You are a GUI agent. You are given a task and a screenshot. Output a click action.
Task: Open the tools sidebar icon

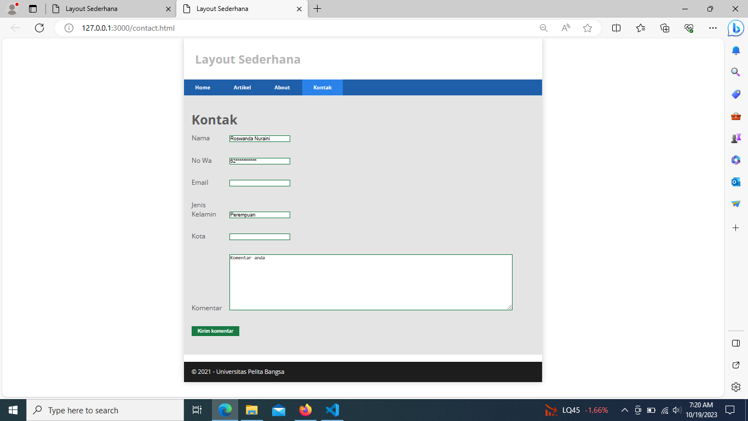pos(735,116)
